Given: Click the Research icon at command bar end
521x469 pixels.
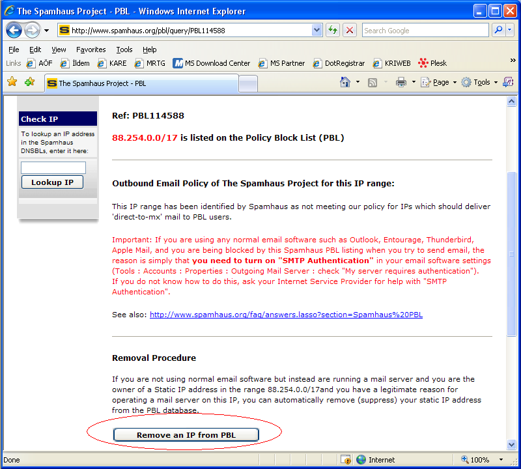Looking at the screenshot, I should click(x=508, y=82).
